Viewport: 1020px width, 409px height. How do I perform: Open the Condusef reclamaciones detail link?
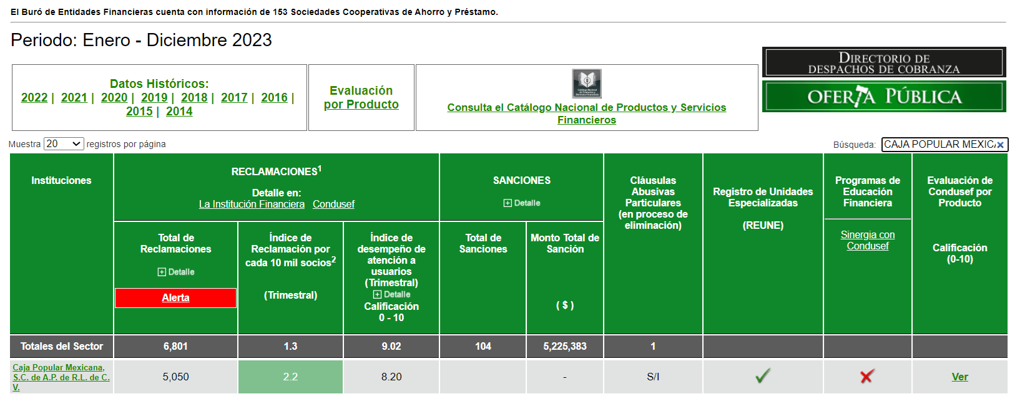333,205
